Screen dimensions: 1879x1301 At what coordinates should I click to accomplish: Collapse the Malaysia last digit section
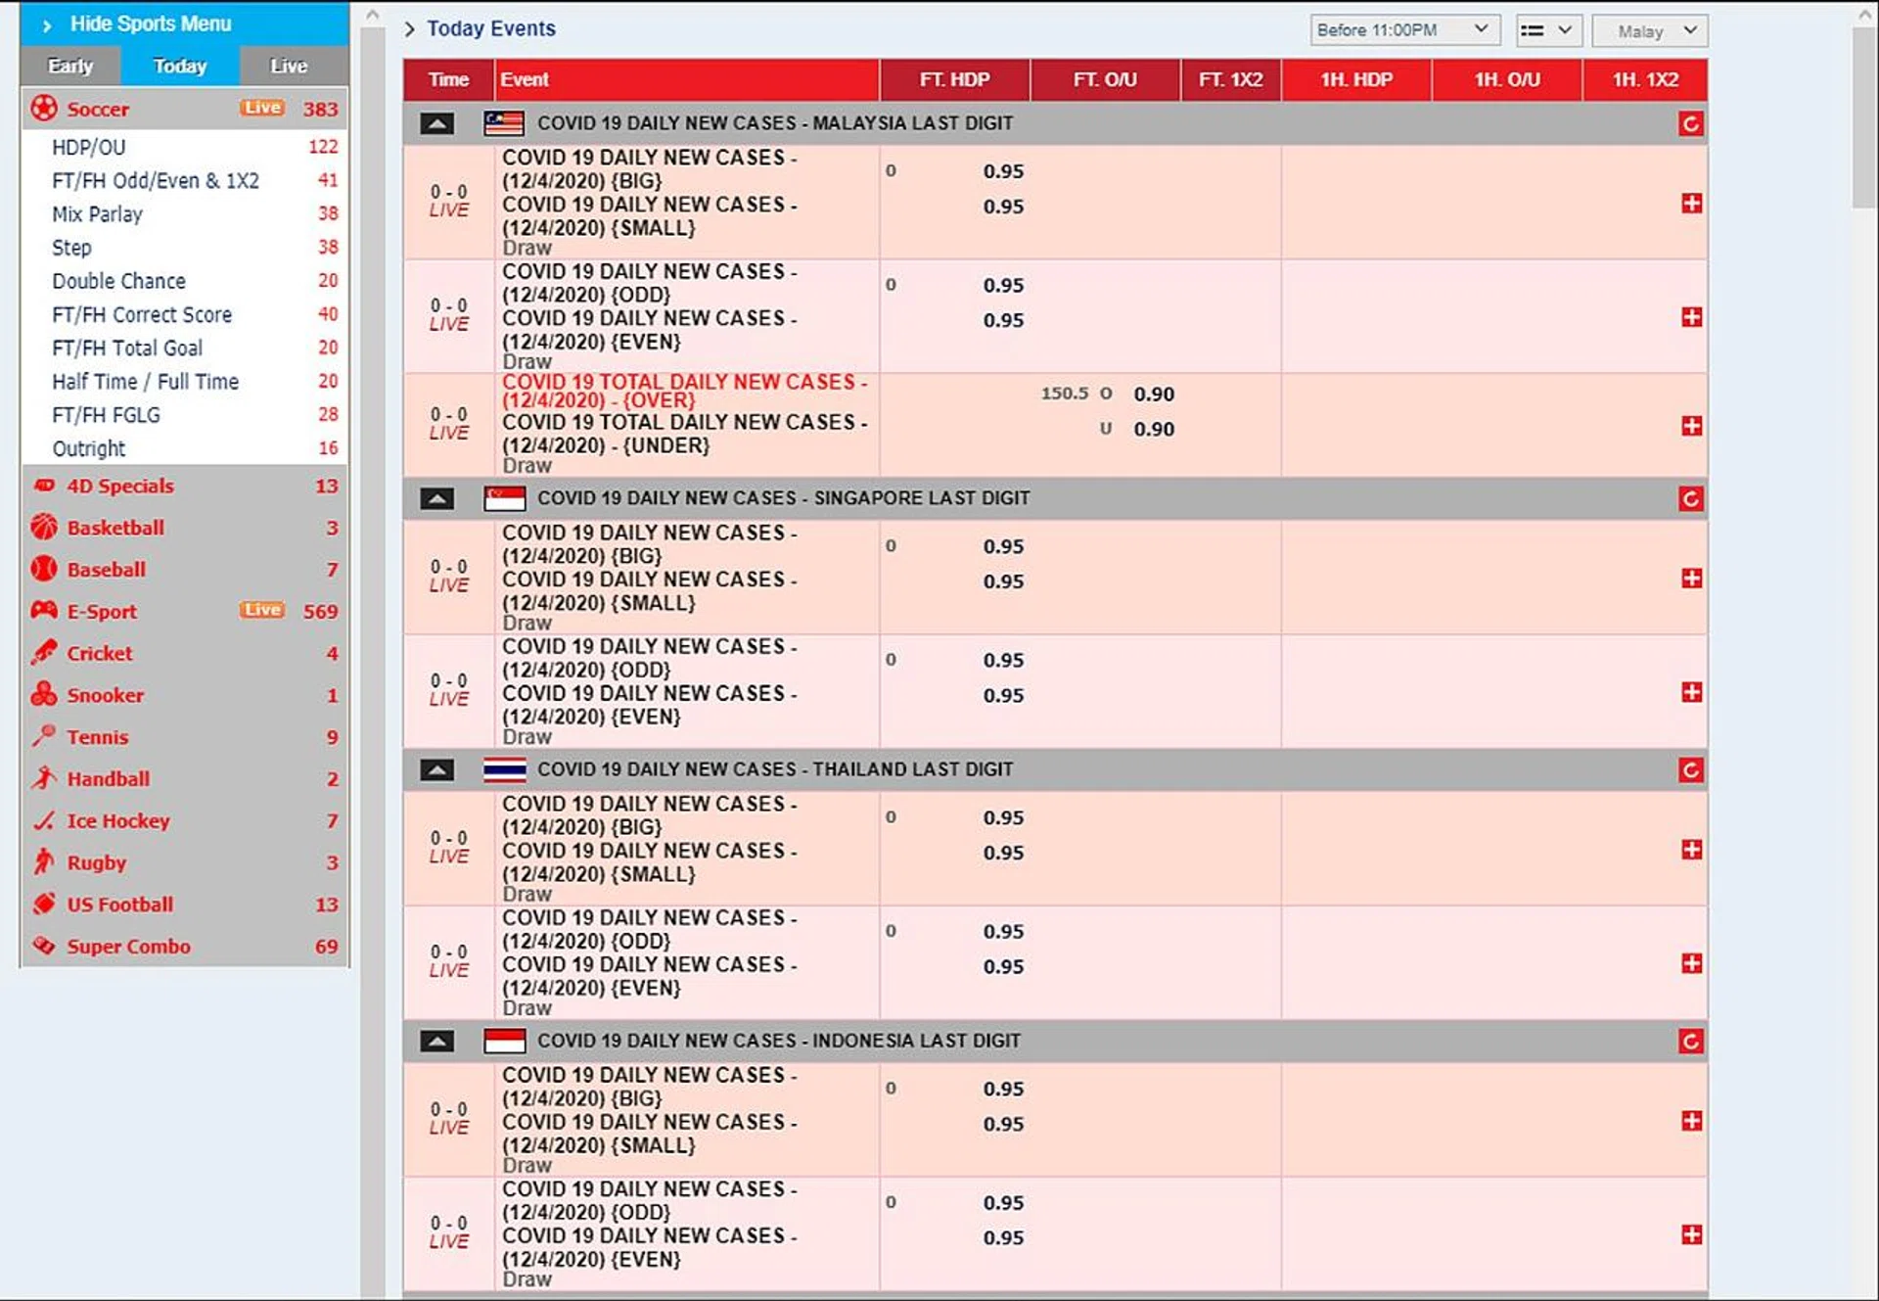437,123
